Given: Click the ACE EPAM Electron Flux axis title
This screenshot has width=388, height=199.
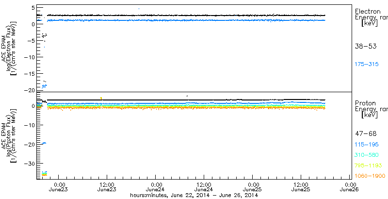Looking at the screenshot, I should (9, 48).
